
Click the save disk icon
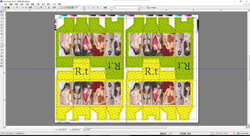point(8,7)
